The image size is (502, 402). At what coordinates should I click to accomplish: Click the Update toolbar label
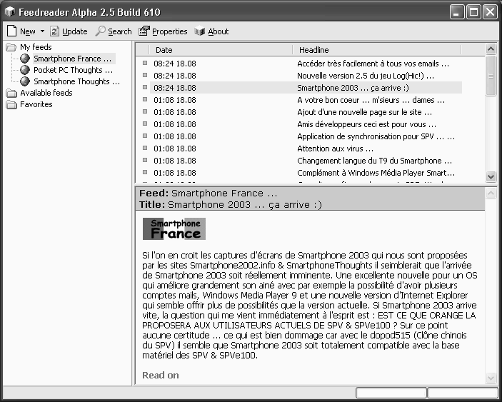click(74, 31)
